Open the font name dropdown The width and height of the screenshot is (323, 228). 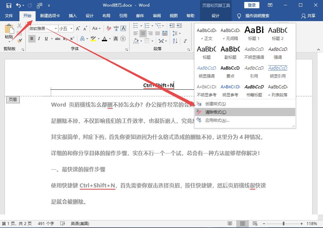(x=56, y=28)
